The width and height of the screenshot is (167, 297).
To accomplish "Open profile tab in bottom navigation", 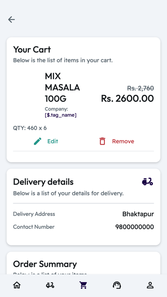I will pyautogui.click(x=150, y=285).
